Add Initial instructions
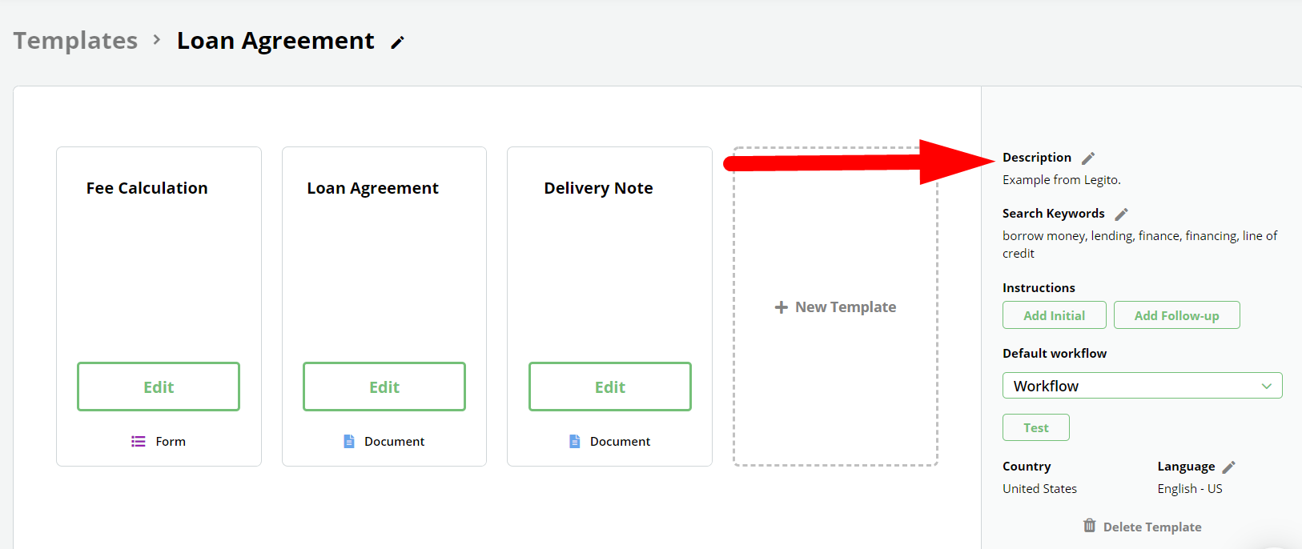The image size is (1302, 549). click(x=1055, y=315)
